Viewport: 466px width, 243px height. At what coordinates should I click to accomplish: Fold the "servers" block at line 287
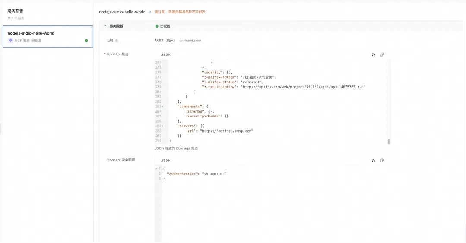tap(162, 126)
